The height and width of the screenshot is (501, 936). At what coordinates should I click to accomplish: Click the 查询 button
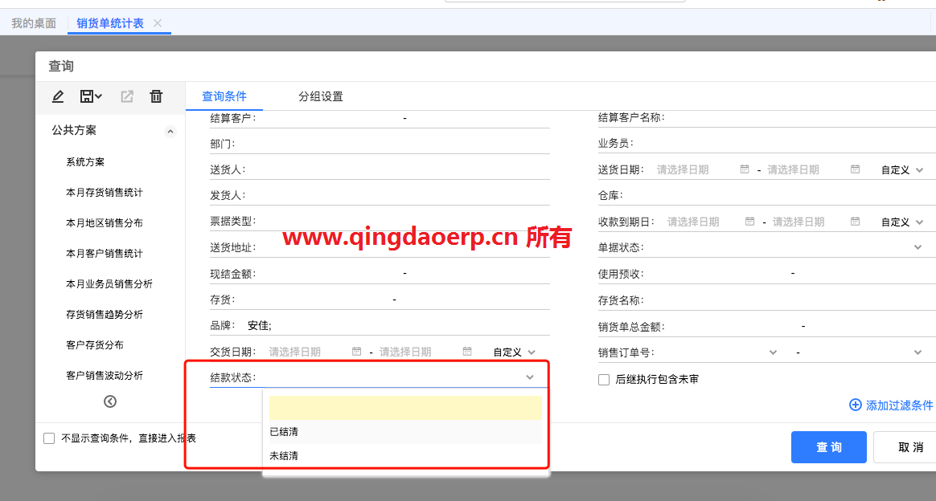tap(828, 447)
